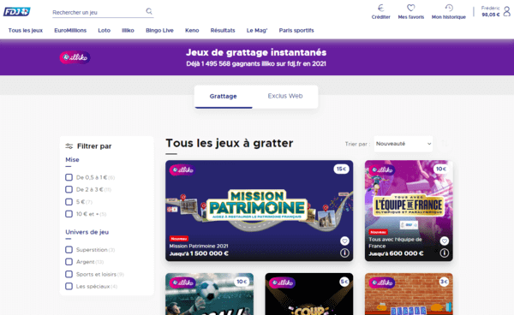
Task: Show info for L'Équipe de France game
Action: [444, 253]
